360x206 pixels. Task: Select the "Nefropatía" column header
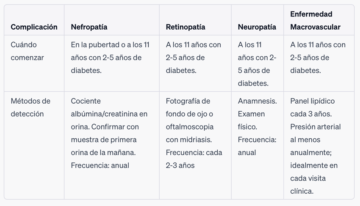pos(89,27)
